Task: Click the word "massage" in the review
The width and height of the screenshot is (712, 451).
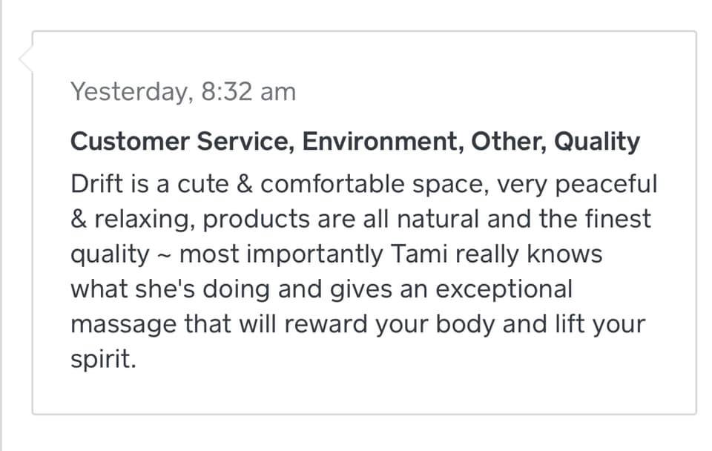Action: pos(122,325)
